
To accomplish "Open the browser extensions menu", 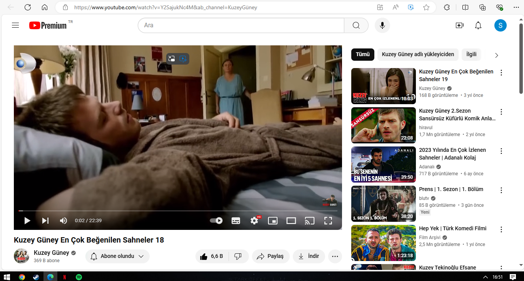I will point(447,7).
